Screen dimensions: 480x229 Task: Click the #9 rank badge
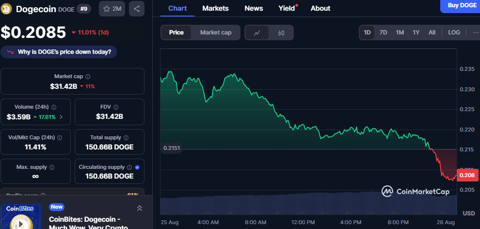(x=83, y=9)
